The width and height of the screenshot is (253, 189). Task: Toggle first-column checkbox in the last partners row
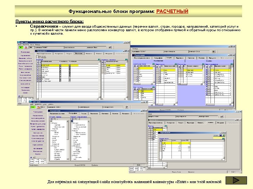(x=60, y=81)
